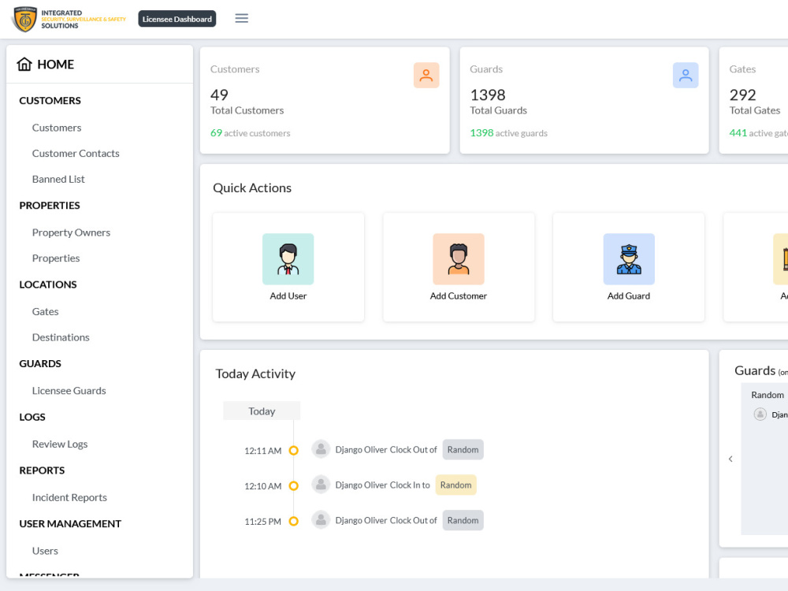The image size is (788, 591).
Task: Click 'Total Guards' label
Action: (x=499, y=110)
